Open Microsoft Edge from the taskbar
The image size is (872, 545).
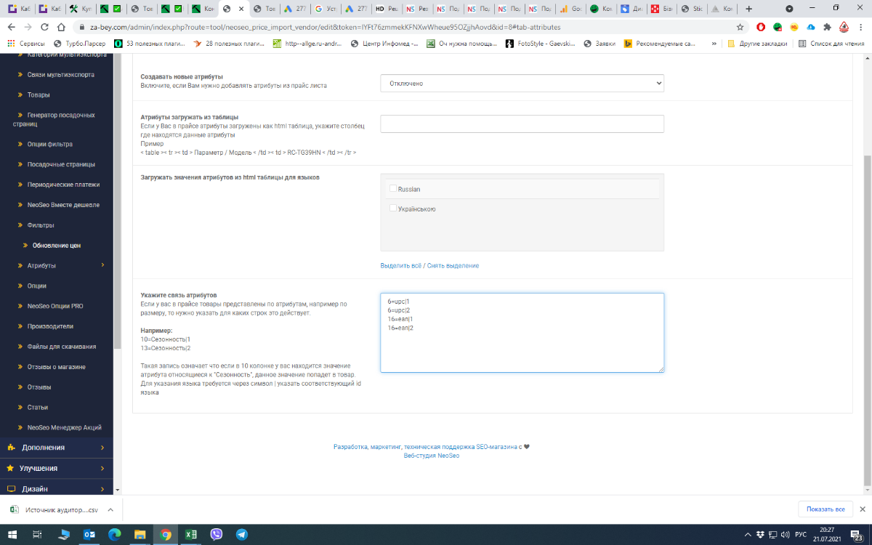click(115, 534)
